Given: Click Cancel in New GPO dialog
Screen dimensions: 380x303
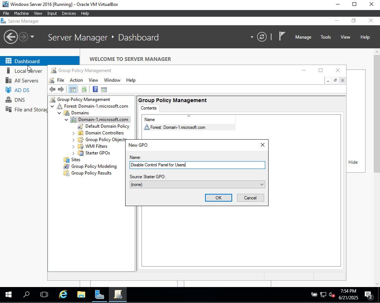Looking at the screenshot, I should (250, 198).
